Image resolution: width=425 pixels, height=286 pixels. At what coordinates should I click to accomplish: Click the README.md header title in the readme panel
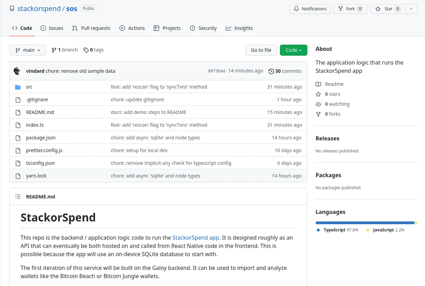pyautogui.click(x=41, y=197)
